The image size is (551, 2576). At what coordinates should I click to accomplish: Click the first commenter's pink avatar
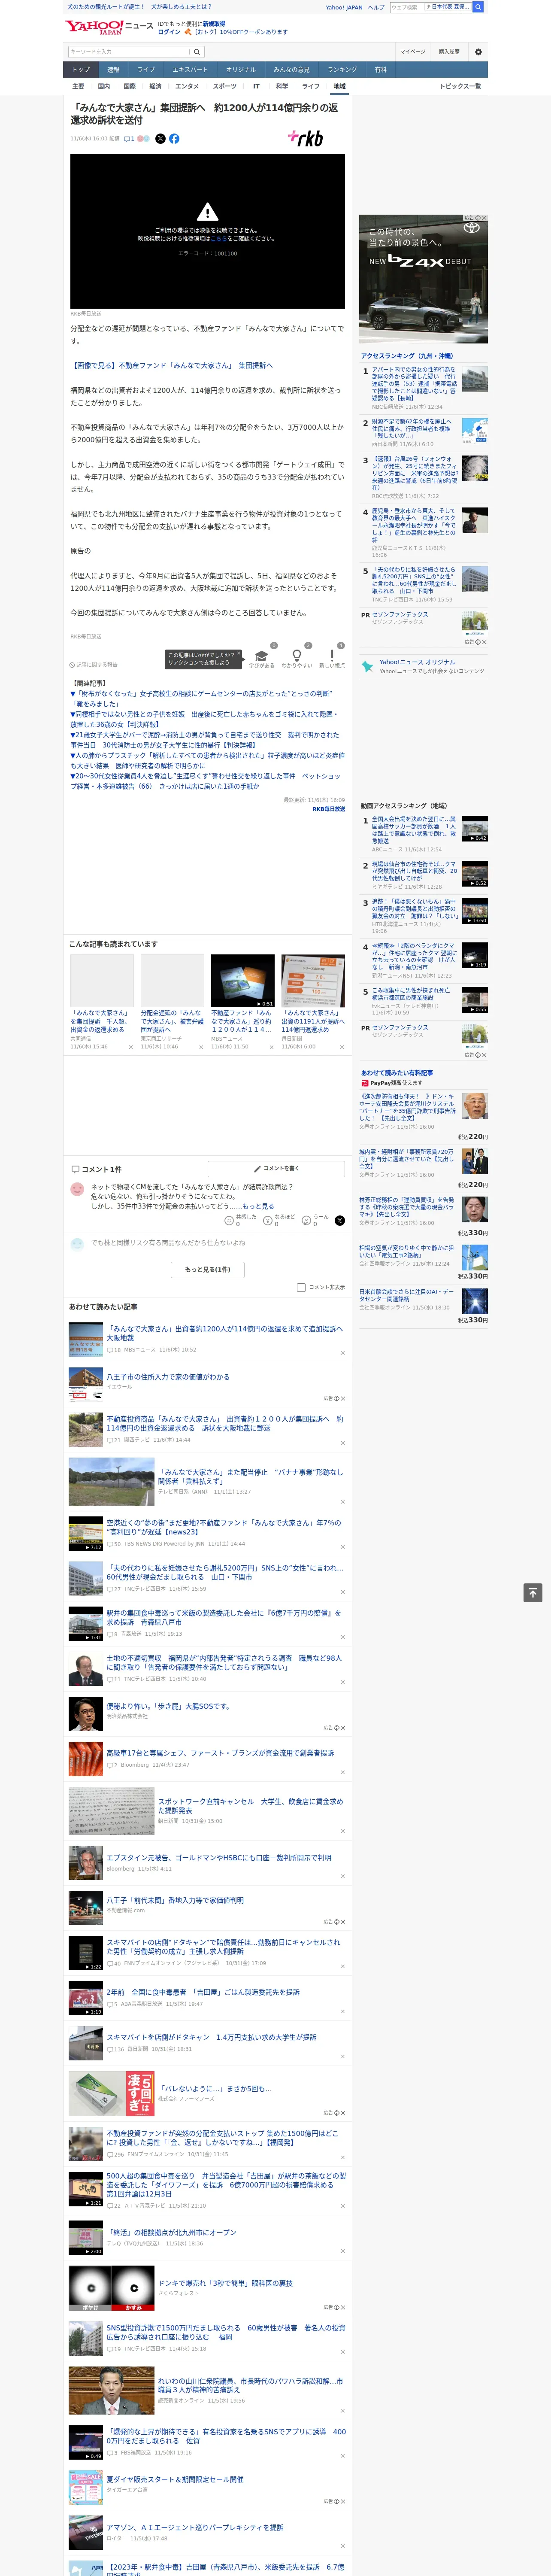coord(77,1189)
